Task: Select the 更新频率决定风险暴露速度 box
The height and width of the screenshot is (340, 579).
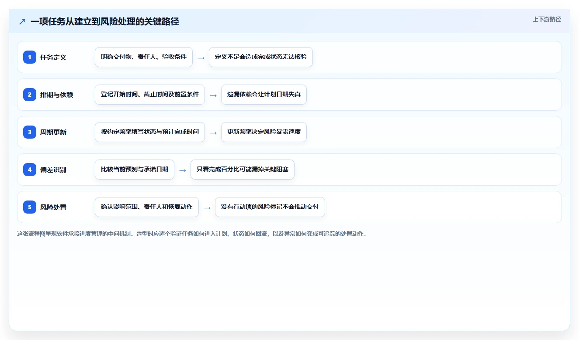Action: (264, 132)
